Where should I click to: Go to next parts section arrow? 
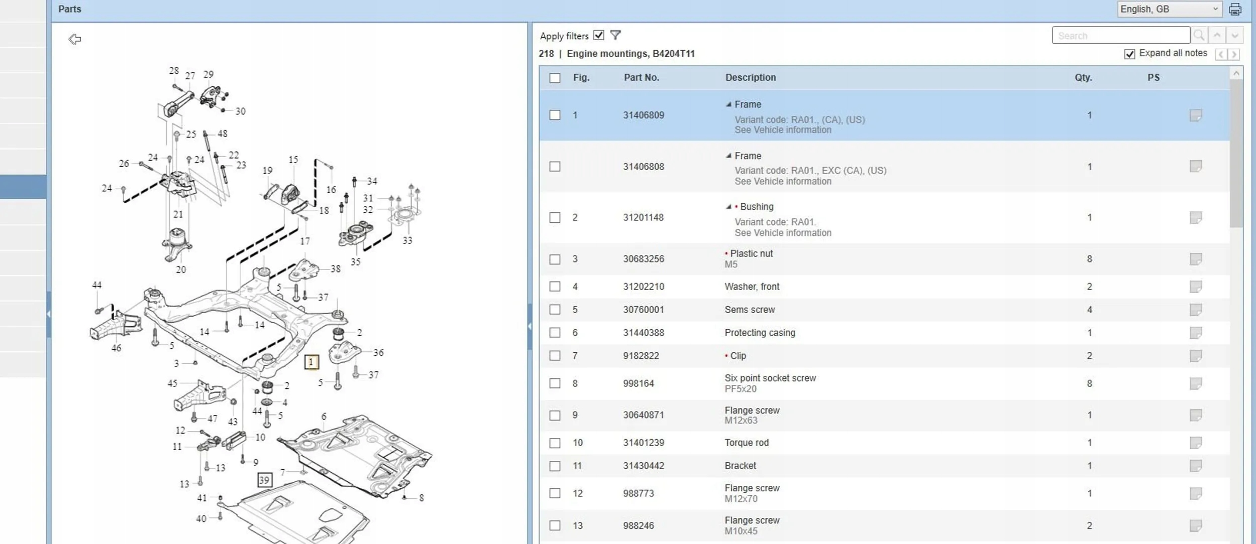1234,54
